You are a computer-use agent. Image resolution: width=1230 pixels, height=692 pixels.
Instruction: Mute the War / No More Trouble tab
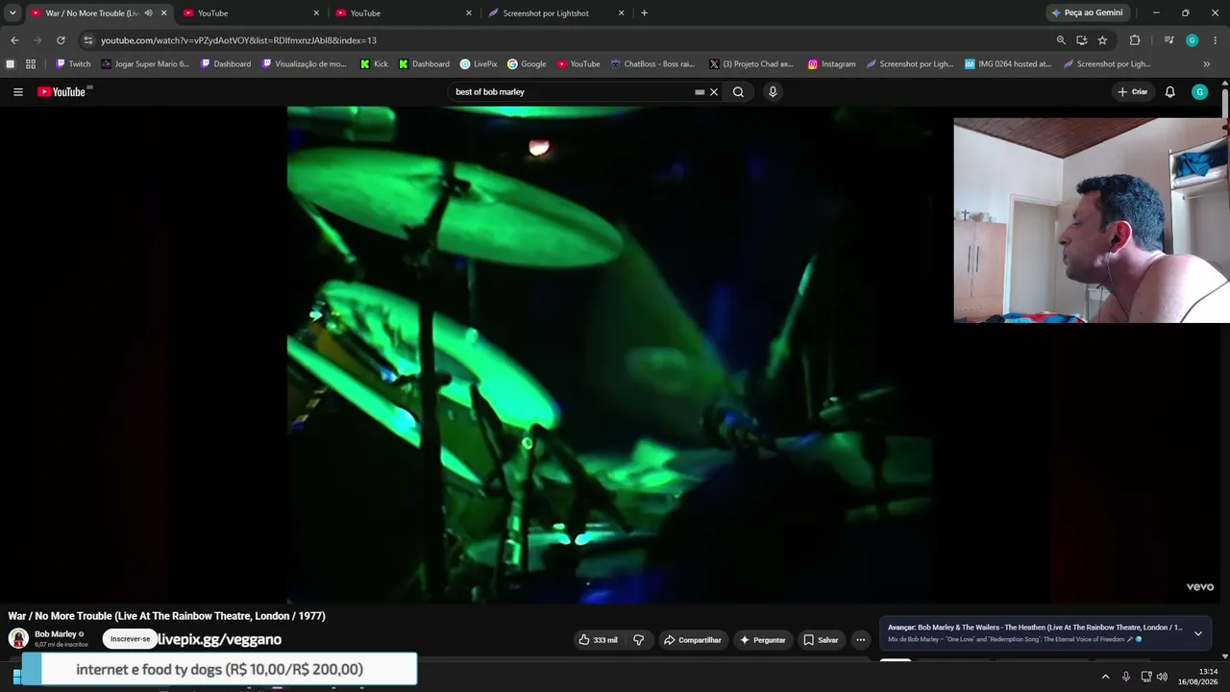pyautogui.click(x=148, y=13)
